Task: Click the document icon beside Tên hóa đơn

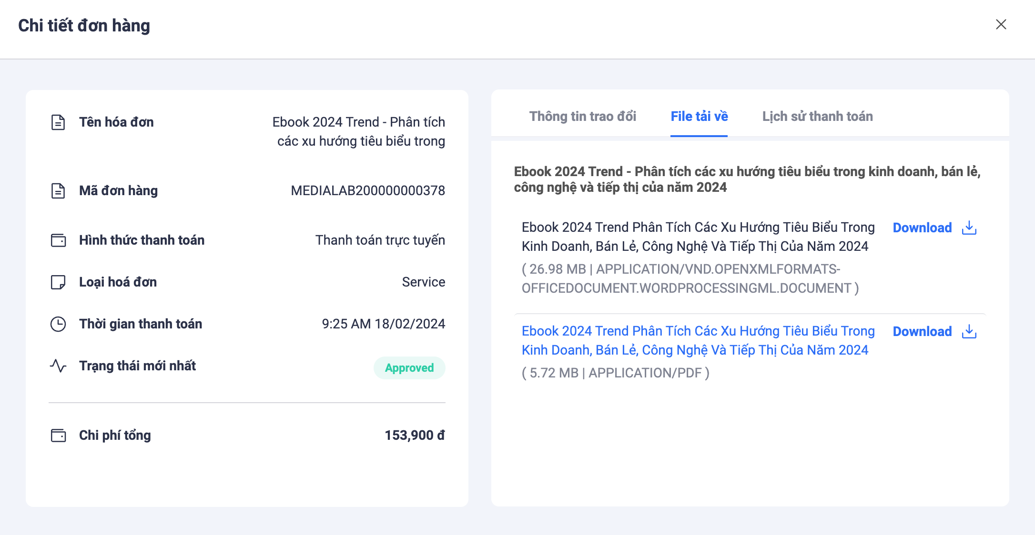Action: (x=58, y=122)
